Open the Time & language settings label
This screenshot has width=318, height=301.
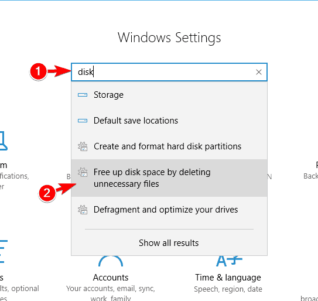point(228,278)
